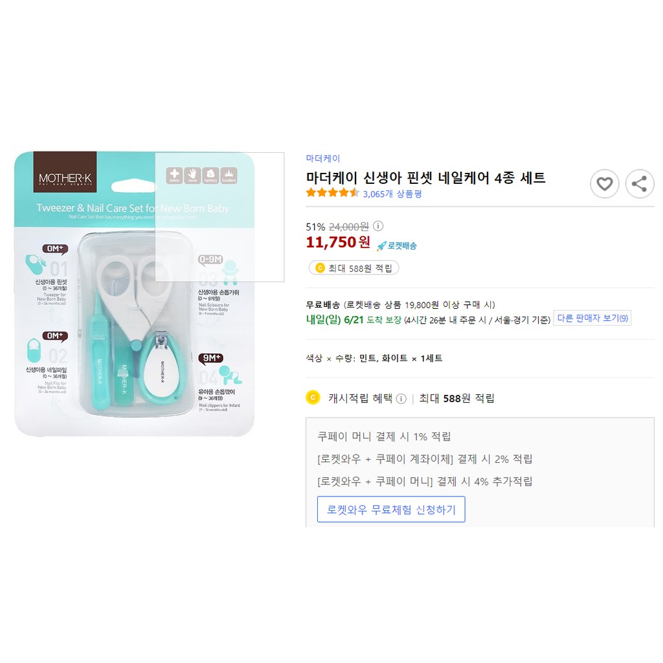Open the 3,065개 상품평 reviews link

click(x=392, y=194)
